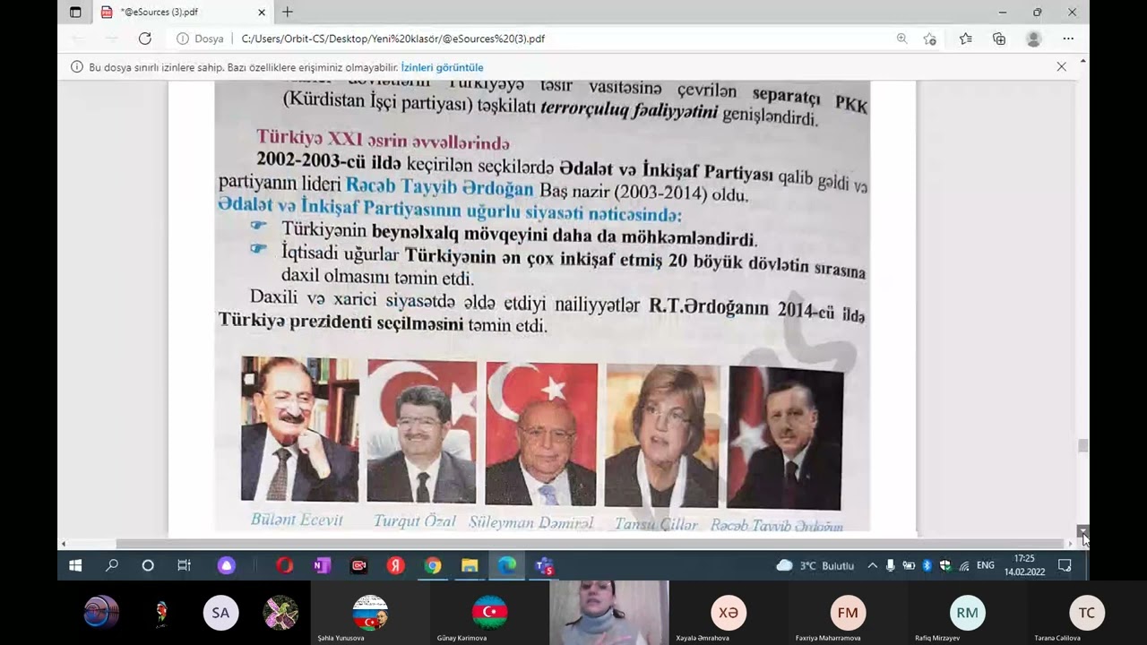Open the Windows Start menu

point(75,565)
